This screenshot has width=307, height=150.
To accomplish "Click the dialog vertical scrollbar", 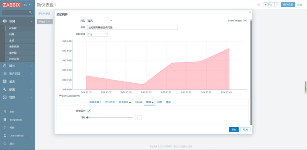I will point(251,72).
